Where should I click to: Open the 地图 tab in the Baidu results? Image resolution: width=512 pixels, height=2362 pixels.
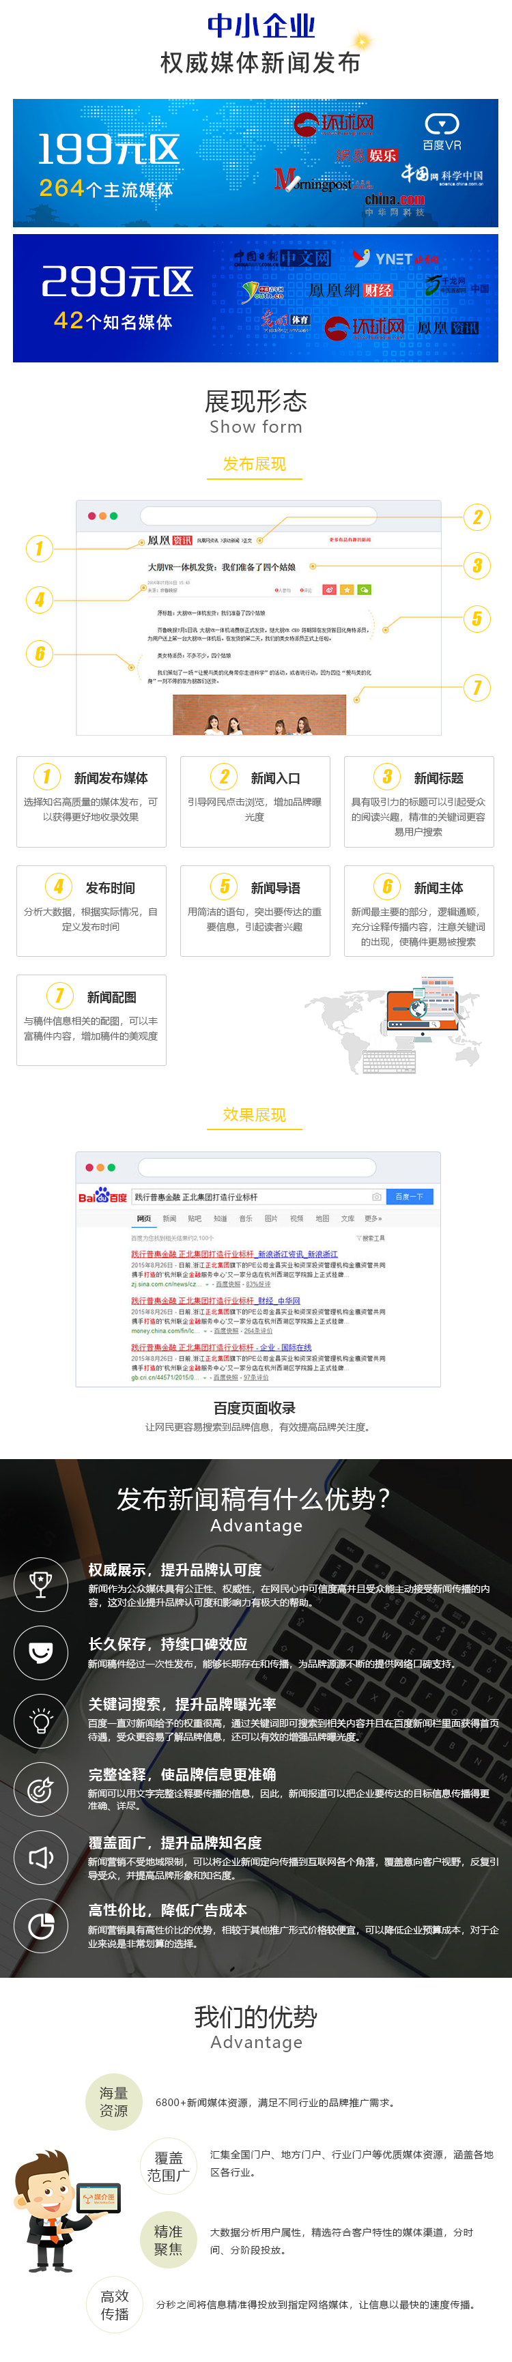tap(322, 1219)
